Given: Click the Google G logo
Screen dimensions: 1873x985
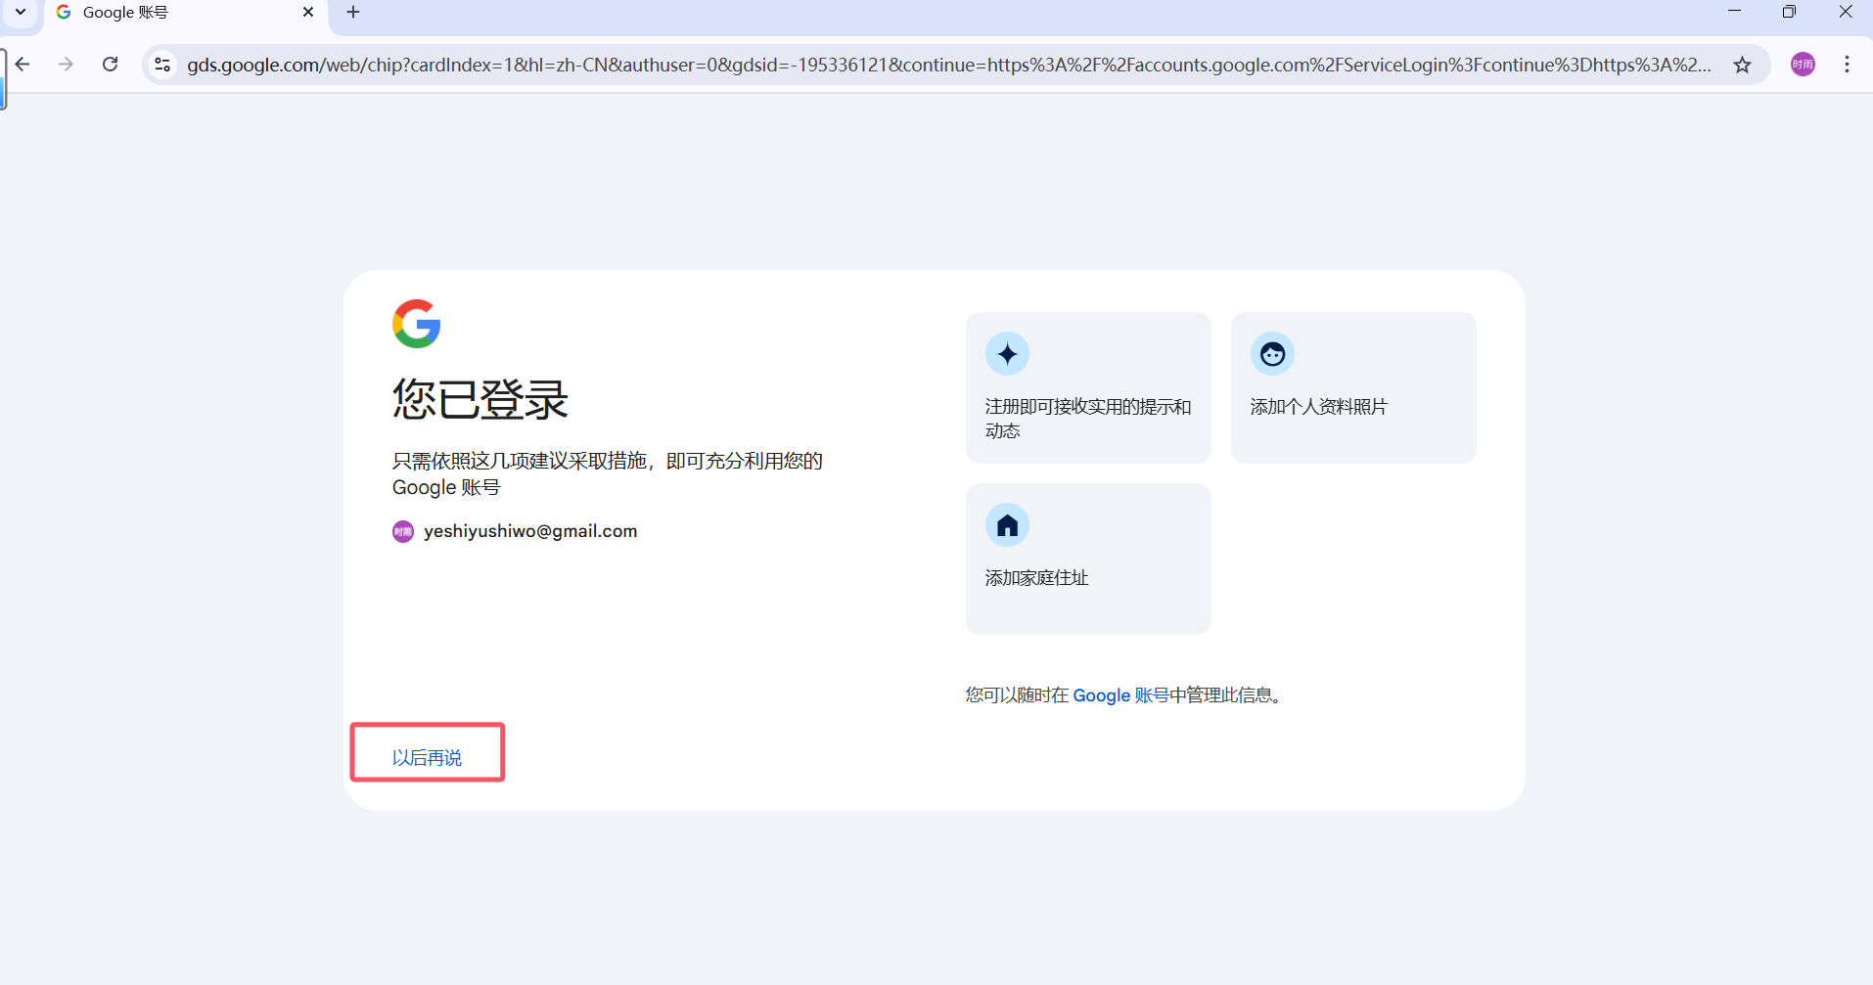Looking at the screenshot, I should (417, 324).
